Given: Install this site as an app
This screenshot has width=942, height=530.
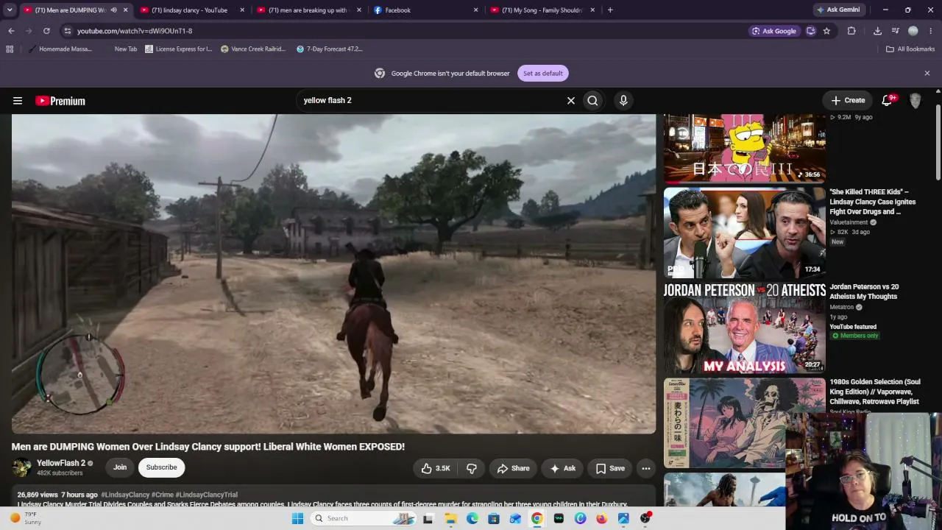Looking at the screenshot, I should [810, 31].
